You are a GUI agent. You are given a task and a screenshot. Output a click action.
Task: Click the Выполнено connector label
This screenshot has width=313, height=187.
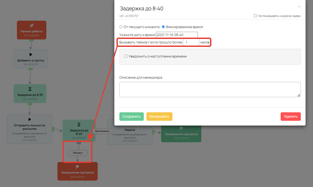[x=102, y=131]
